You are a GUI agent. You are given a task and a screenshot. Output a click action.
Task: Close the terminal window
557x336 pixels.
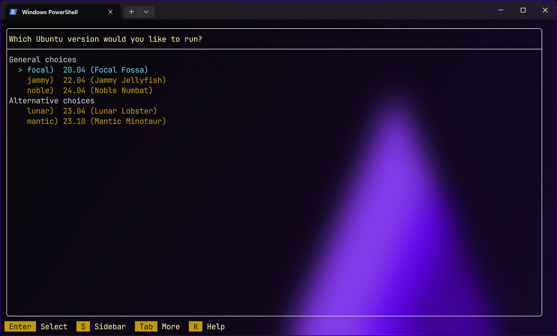coord(545,10)
